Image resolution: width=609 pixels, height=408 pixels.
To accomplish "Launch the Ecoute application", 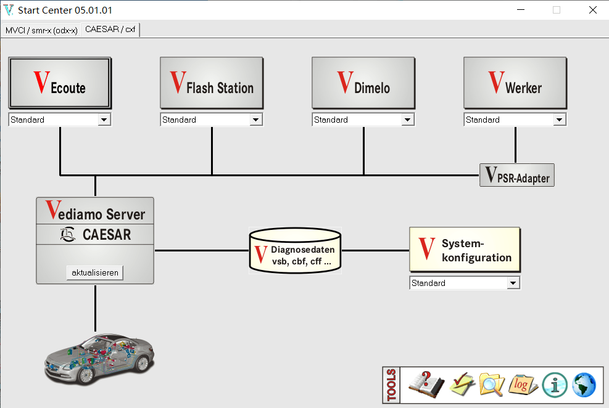I will tap(59, 83).
